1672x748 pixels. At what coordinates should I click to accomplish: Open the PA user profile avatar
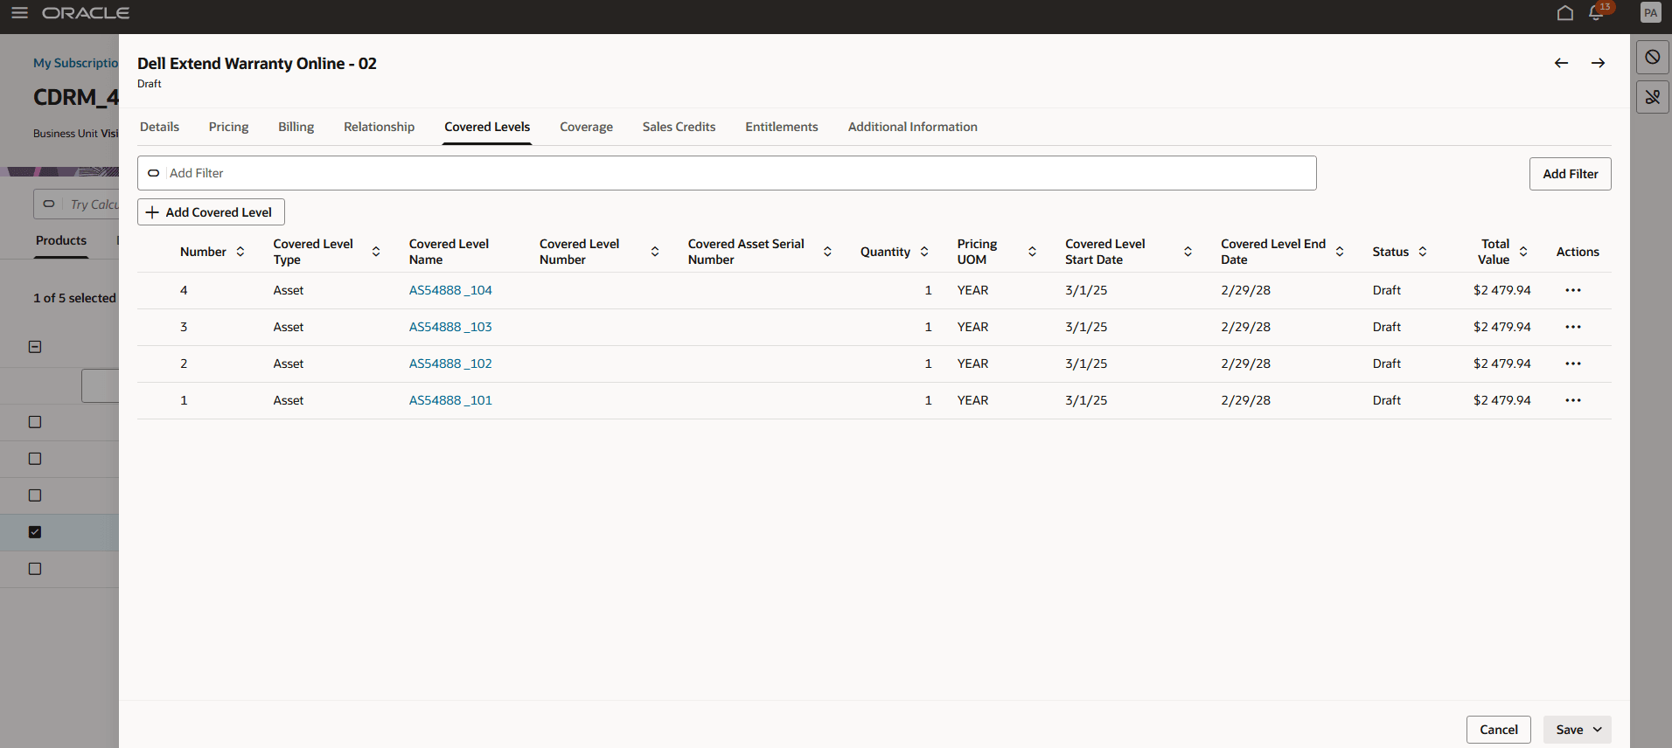tap(1650, 13)
